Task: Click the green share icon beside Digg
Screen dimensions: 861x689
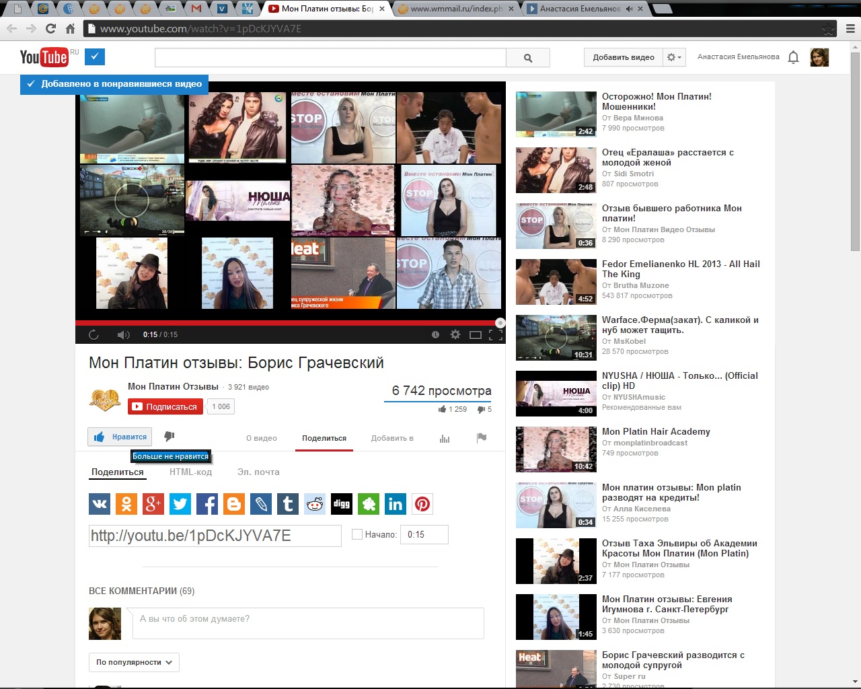Action: pos(369,504)
